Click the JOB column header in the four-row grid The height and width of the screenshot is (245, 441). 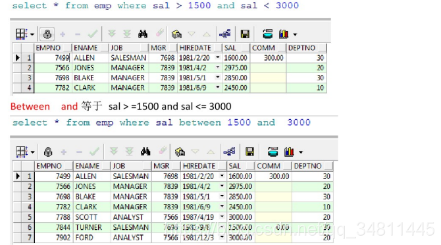point(128,48)
